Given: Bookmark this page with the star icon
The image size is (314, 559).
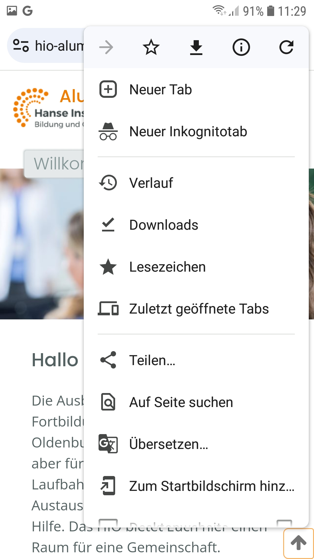Looking at the screenshot, I should (x=151, y=47).
